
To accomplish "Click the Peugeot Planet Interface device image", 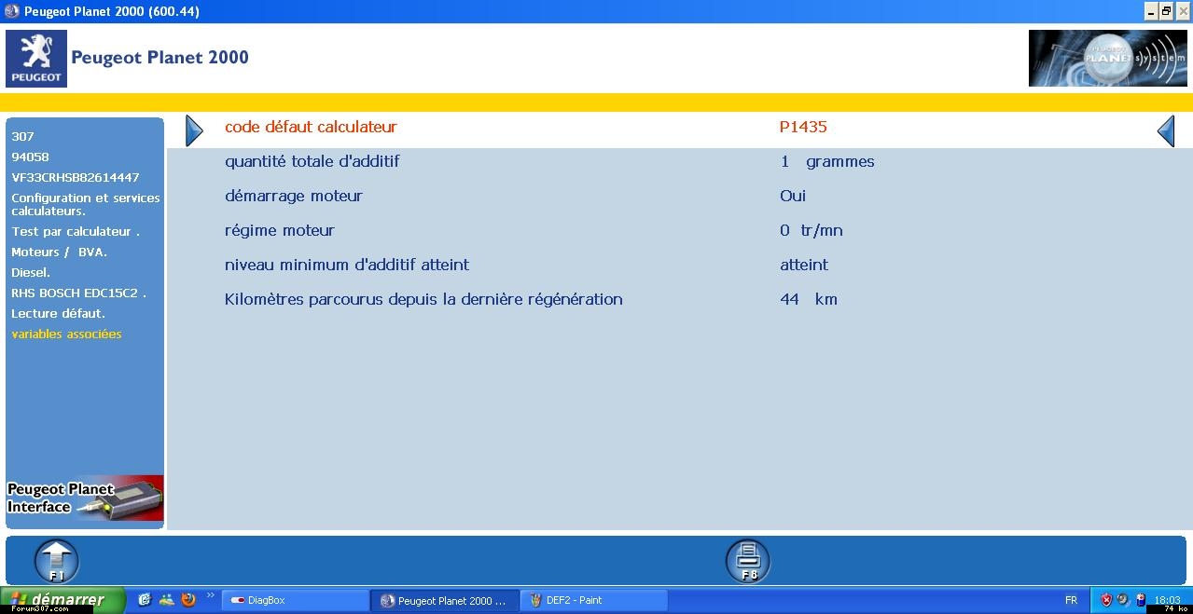I will 85,498.
